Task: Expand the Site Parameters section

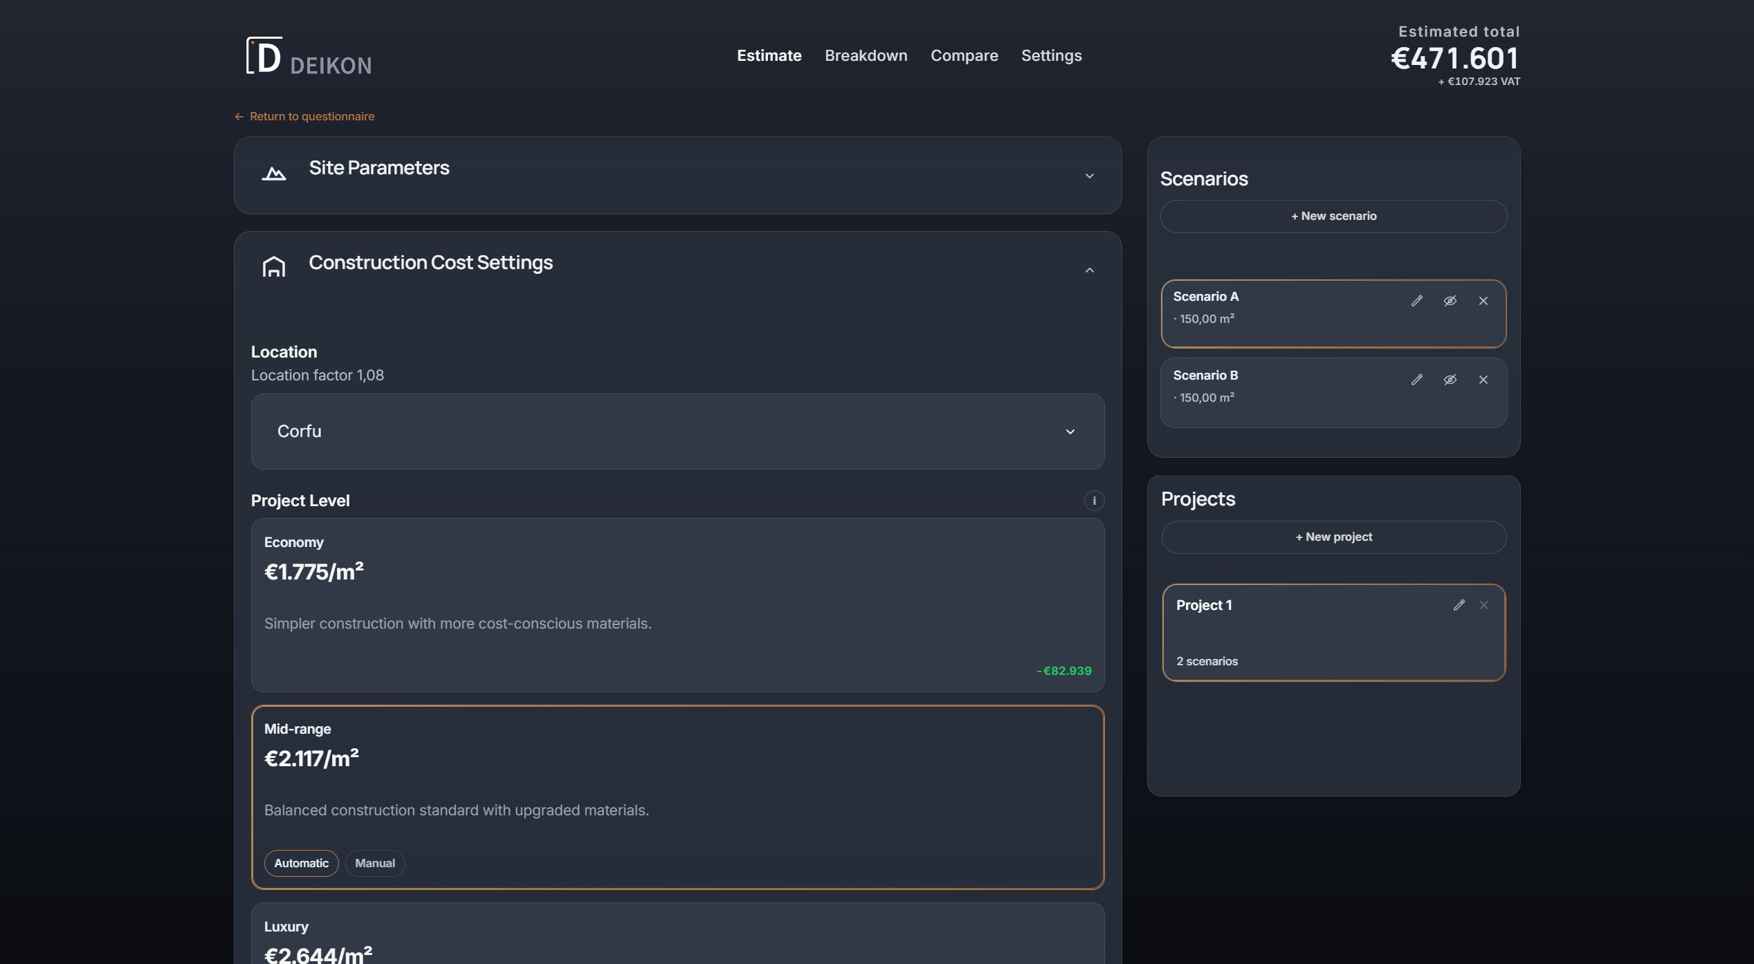Action: pyautogui.click(x=1089, y=176)
